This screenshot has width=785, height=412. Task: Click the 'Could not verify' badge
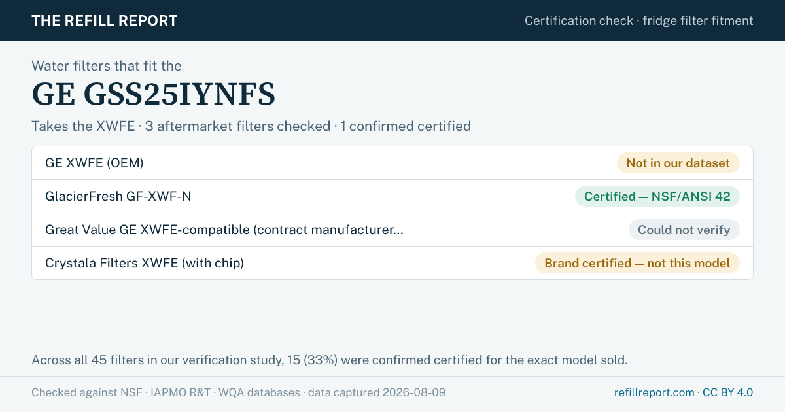point(684,230)
